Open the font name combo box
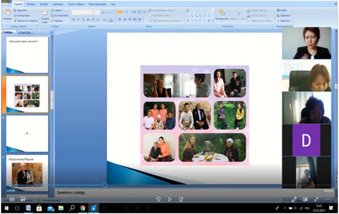 [x=82, y=12]
